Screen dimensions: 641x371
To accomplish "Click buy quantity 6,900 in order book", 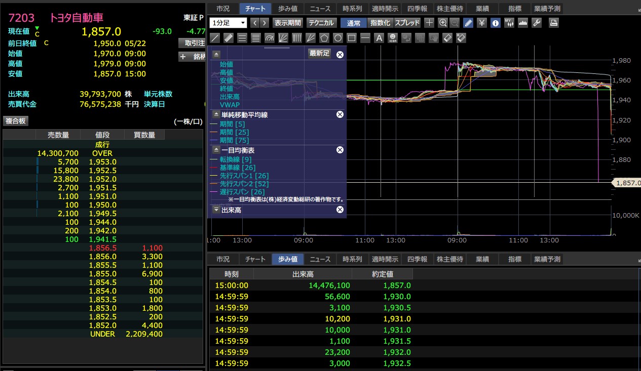I will tap(153, 274).
